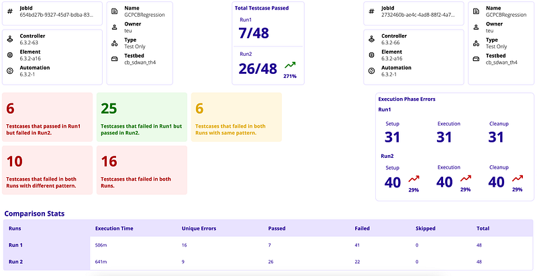Click the Run2 26/48 passed value
Viewport: 537px width, 276px height.
pyautogui.click(x=258, y=68)
